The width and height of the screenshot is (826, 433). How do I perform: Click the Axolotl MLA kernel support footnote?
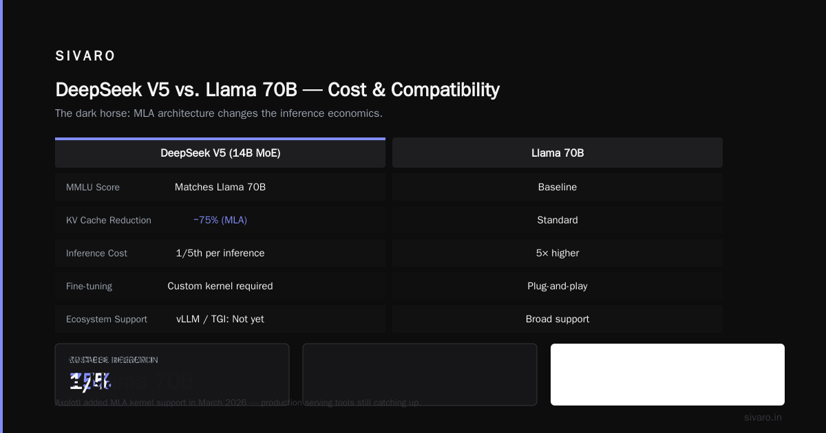(x=237, y=402)
